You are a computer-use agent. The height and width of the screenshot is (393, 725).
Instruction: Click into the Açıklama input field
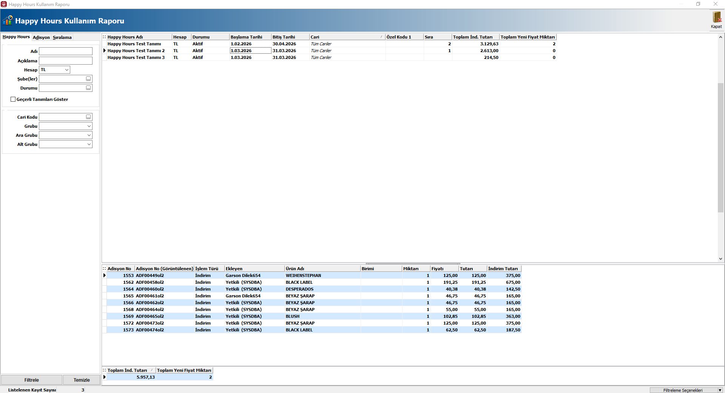pyautogui.click(x=66, y=61)
